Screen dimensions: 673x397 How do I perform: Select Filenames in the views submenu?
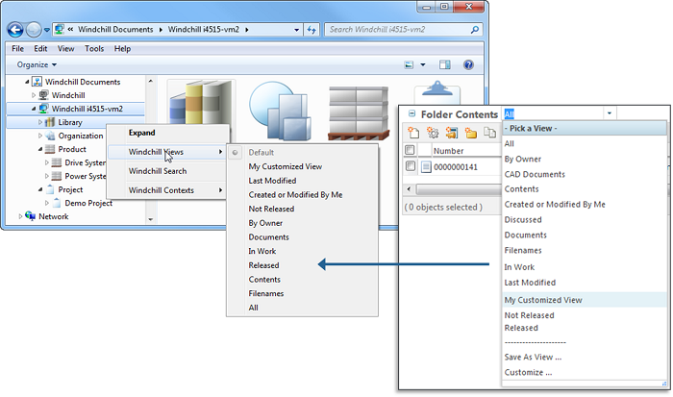point(266,293)
